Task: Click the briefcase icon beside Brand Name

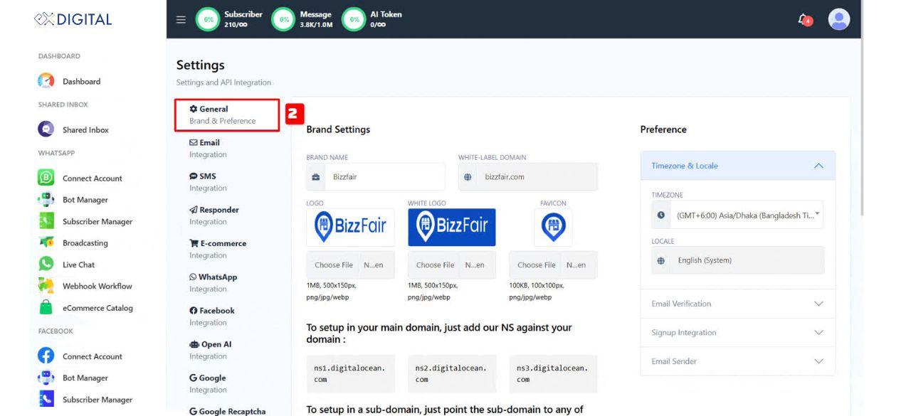Action: tap(316, 177)
